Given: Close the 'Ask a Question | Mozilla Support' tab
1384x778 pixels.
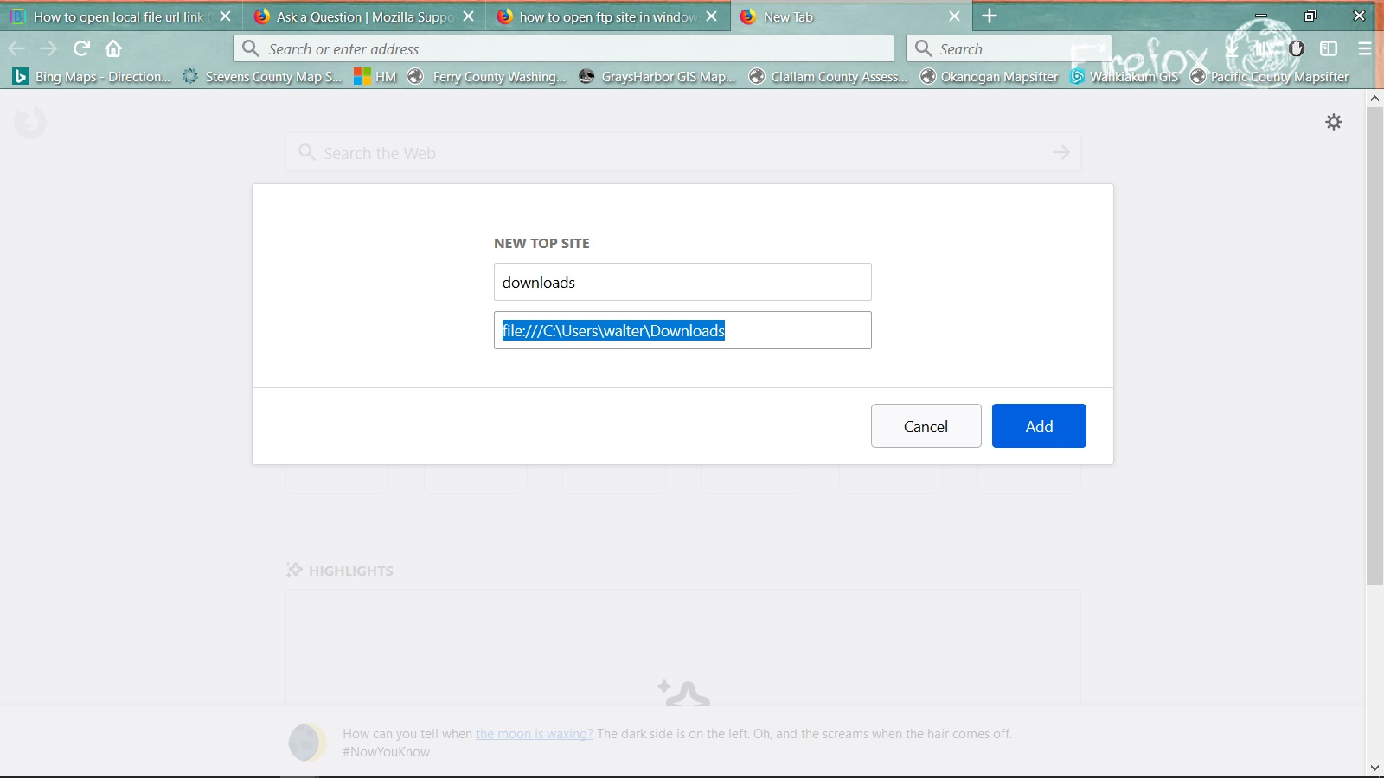Looking at the screenshot, I should pos(468,16).
